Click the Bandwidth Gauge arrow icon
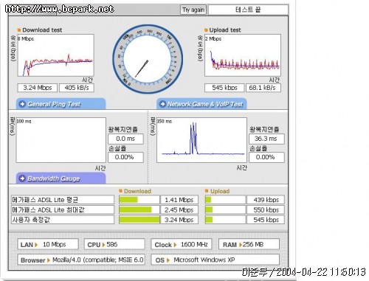 [x=22, y=178]
